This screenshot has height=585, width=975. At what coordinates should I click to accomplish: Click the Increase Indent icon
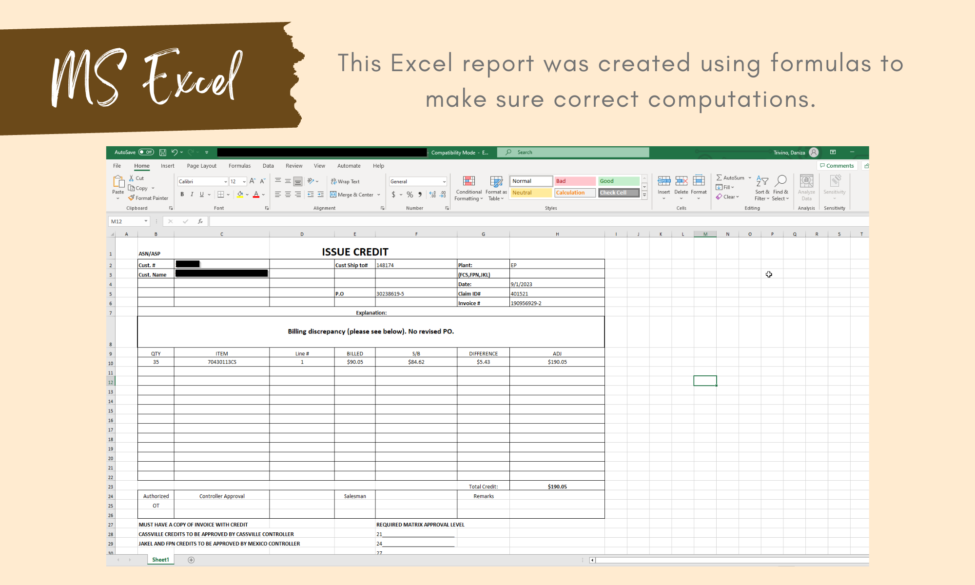[x=320, y=195]
